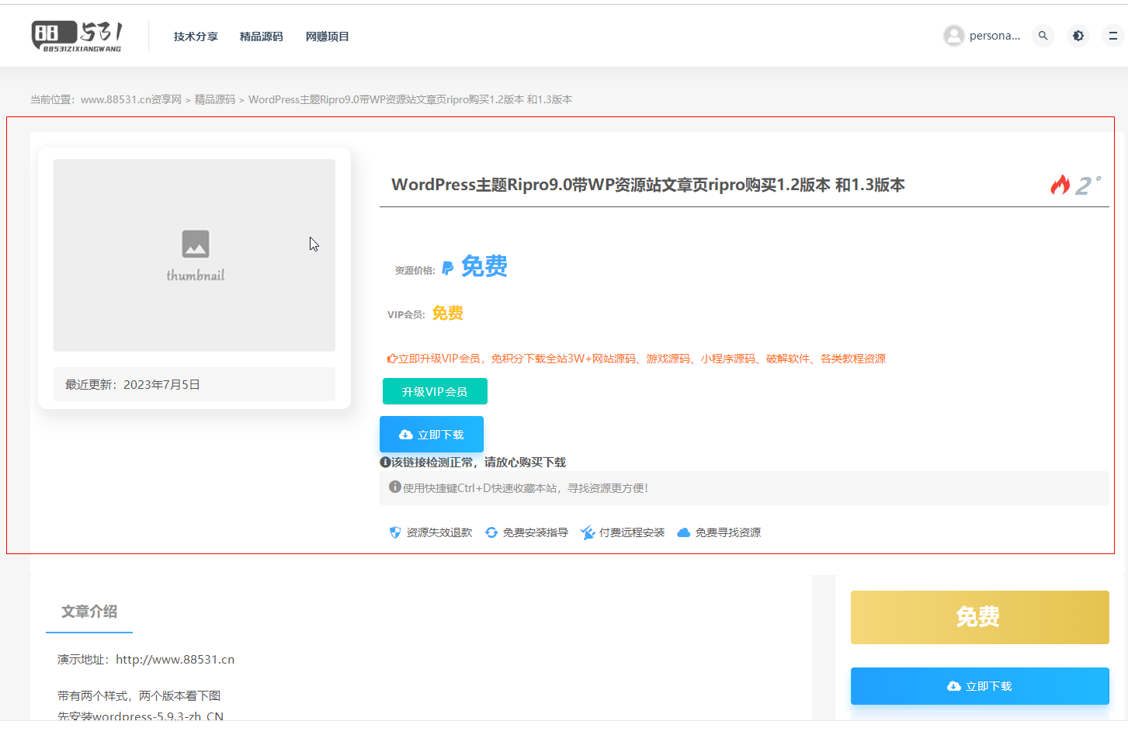Click the 付费远程安装 label
The width and height of the screenshot is (1128, 735).
tap(632, 532)
